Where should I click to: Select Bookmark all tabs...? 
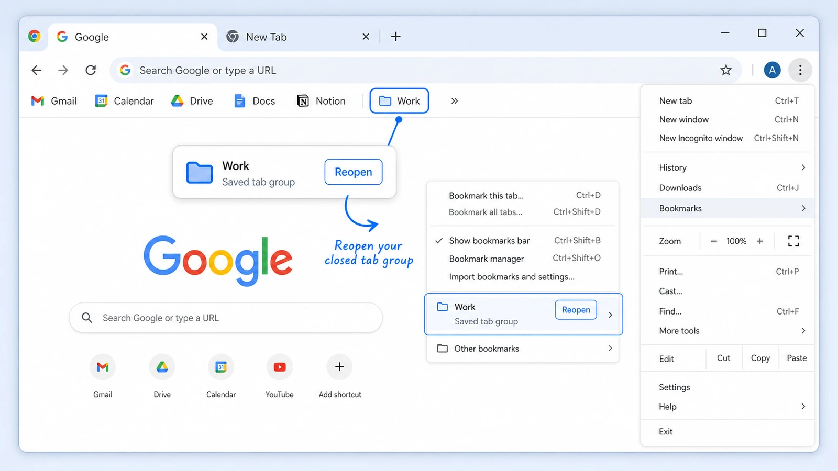click(523, 212)
